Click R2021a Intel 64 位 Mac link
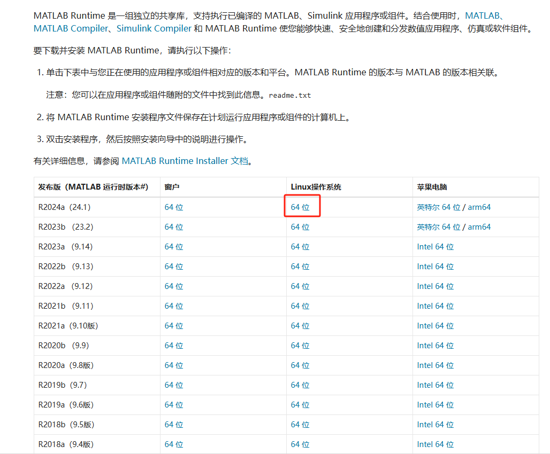550x454 pixels. coord(436,326)
